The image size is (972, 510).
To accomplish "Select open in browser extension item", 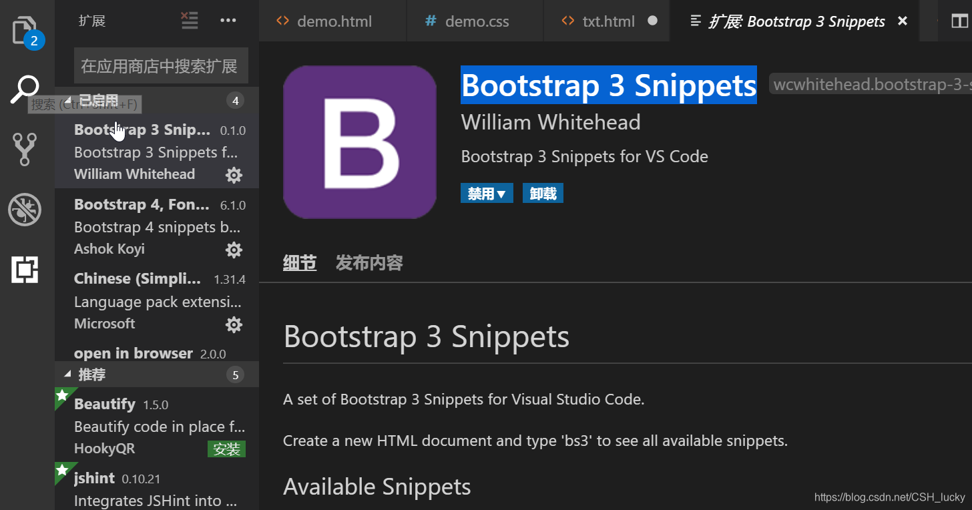I will (156, 351).
